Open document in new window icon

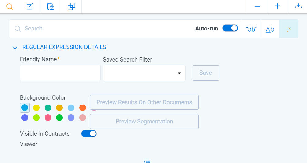(30, 6)
